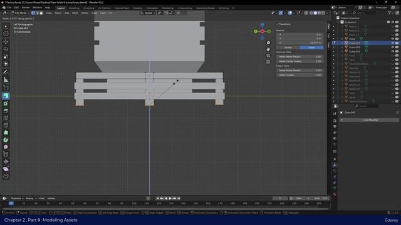
Task: Switch the Median transform to Global
Action: coord(288,47)
